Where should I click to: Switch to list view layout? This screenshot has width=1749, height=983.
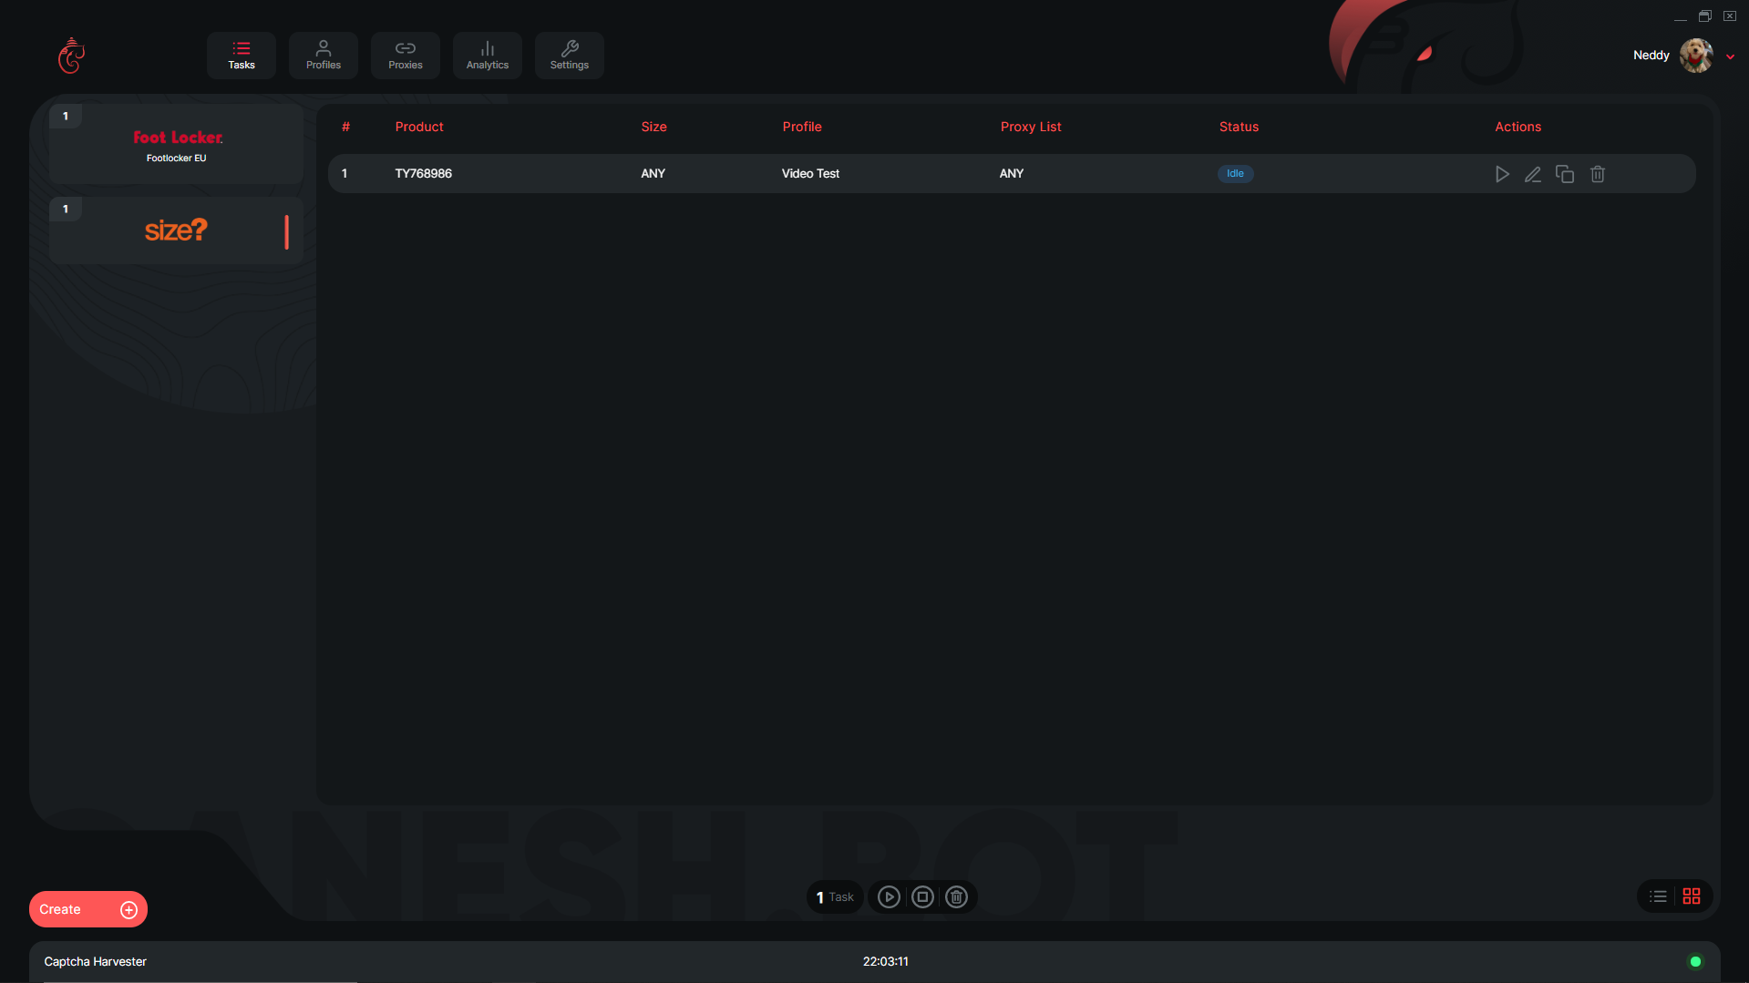click(1659, 896)
